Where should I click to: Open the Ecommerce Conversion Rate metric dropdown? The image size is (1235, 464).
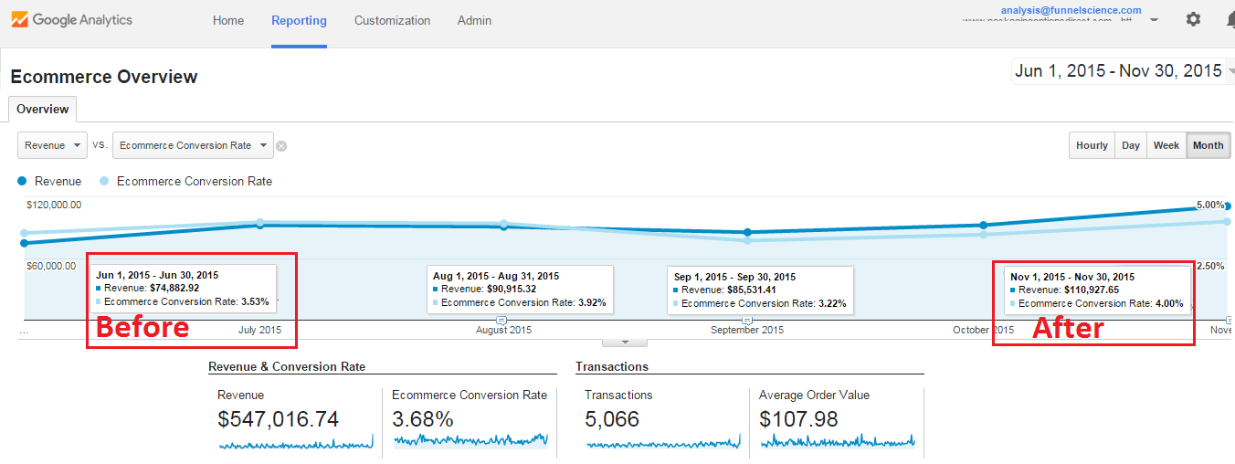tap(193, 145)
